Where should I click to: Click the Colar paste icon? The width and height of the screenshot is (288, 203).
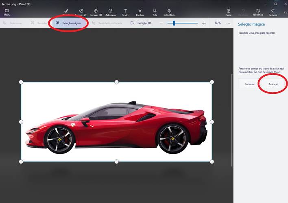(x=229, y=13)
